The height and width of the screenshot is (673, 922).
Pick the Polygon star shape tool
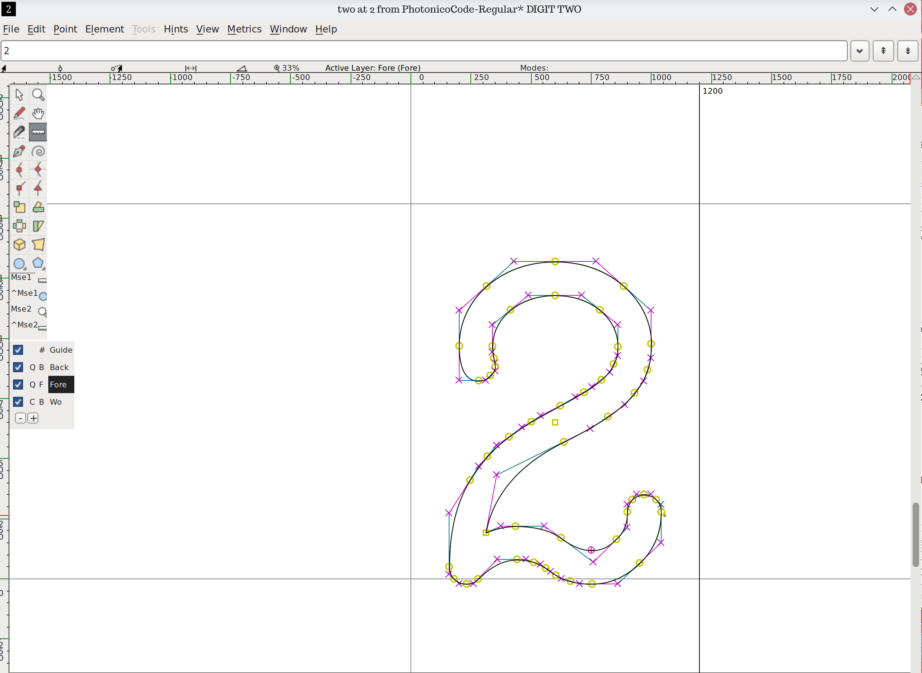[38, 264]
